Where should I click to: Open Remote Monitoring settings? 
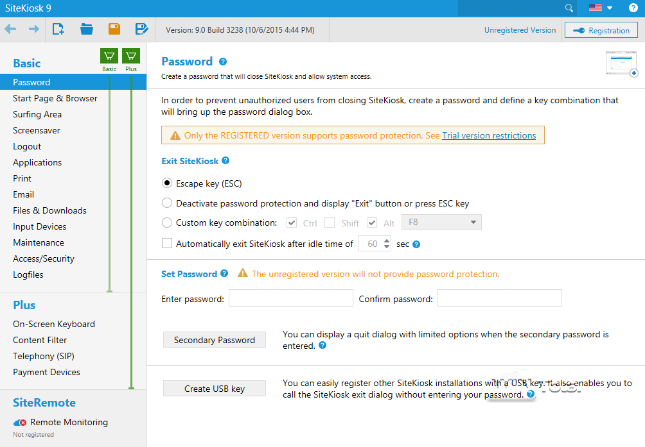(69, 422)
